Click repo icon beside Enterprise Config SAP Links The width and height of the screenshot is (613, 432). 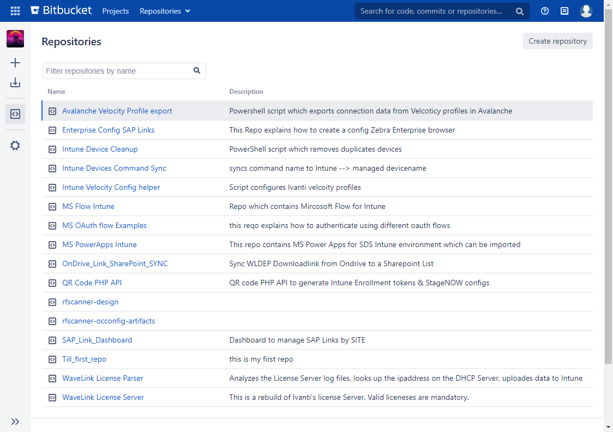(x=52, y=130)
